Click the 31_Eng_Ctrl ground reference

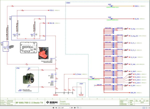(x=134, y=36)
